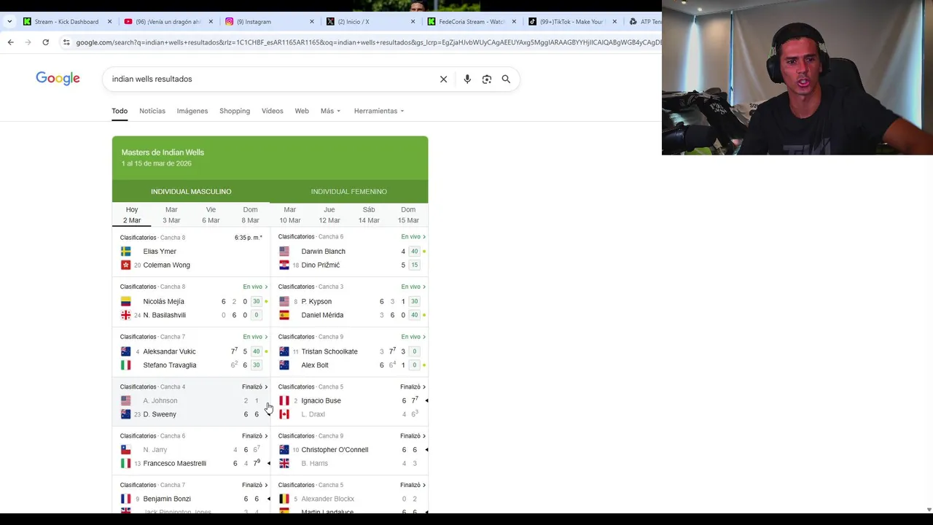
Task: Open Finalizó for Jarry vs Maestrelli
Action: pos(255,436)
